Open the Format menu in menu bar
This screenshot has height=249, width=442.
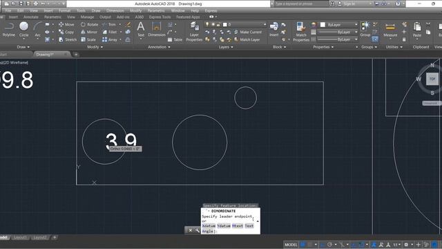(64, 11)
